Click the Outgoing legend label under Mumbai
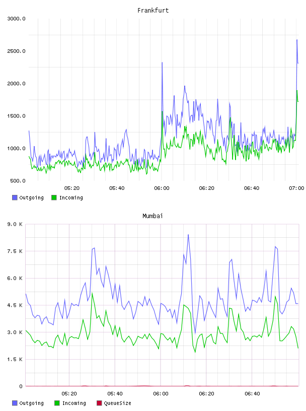 (31, 403)
